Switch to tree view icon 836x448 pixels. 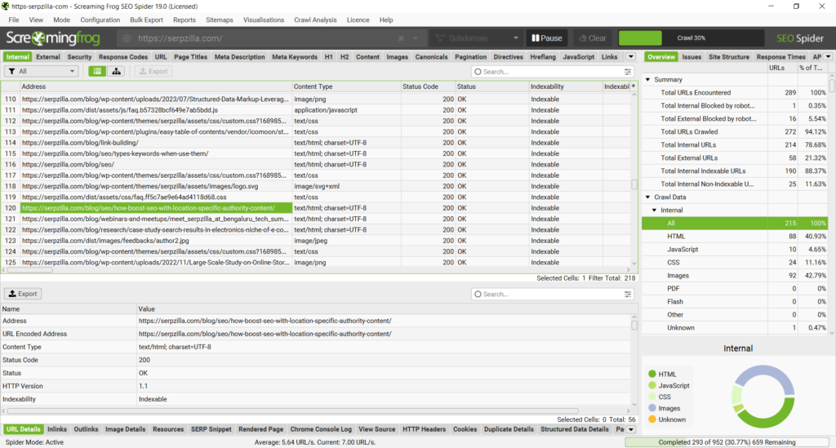[x=116, y=71]
